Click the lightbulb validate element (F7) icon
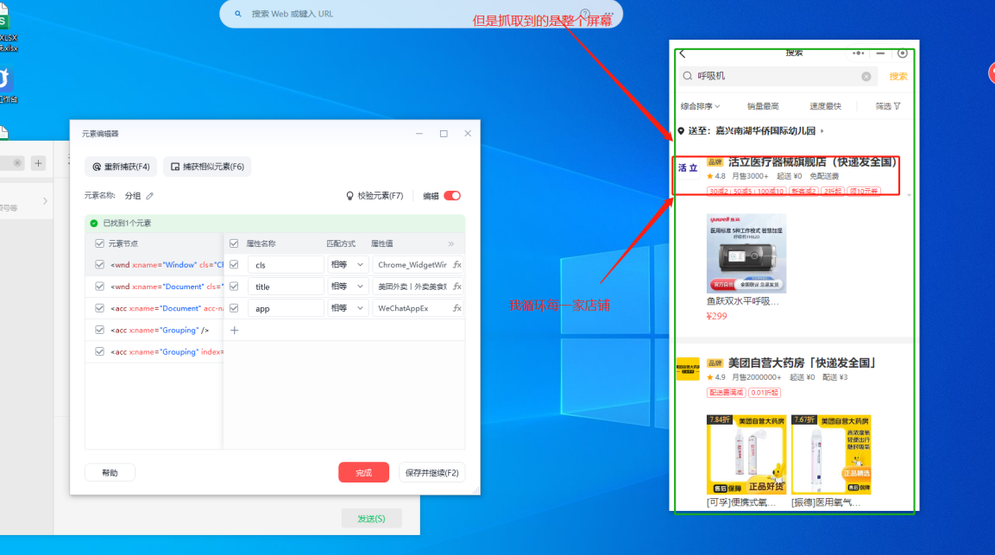 (x=349, y=196)
